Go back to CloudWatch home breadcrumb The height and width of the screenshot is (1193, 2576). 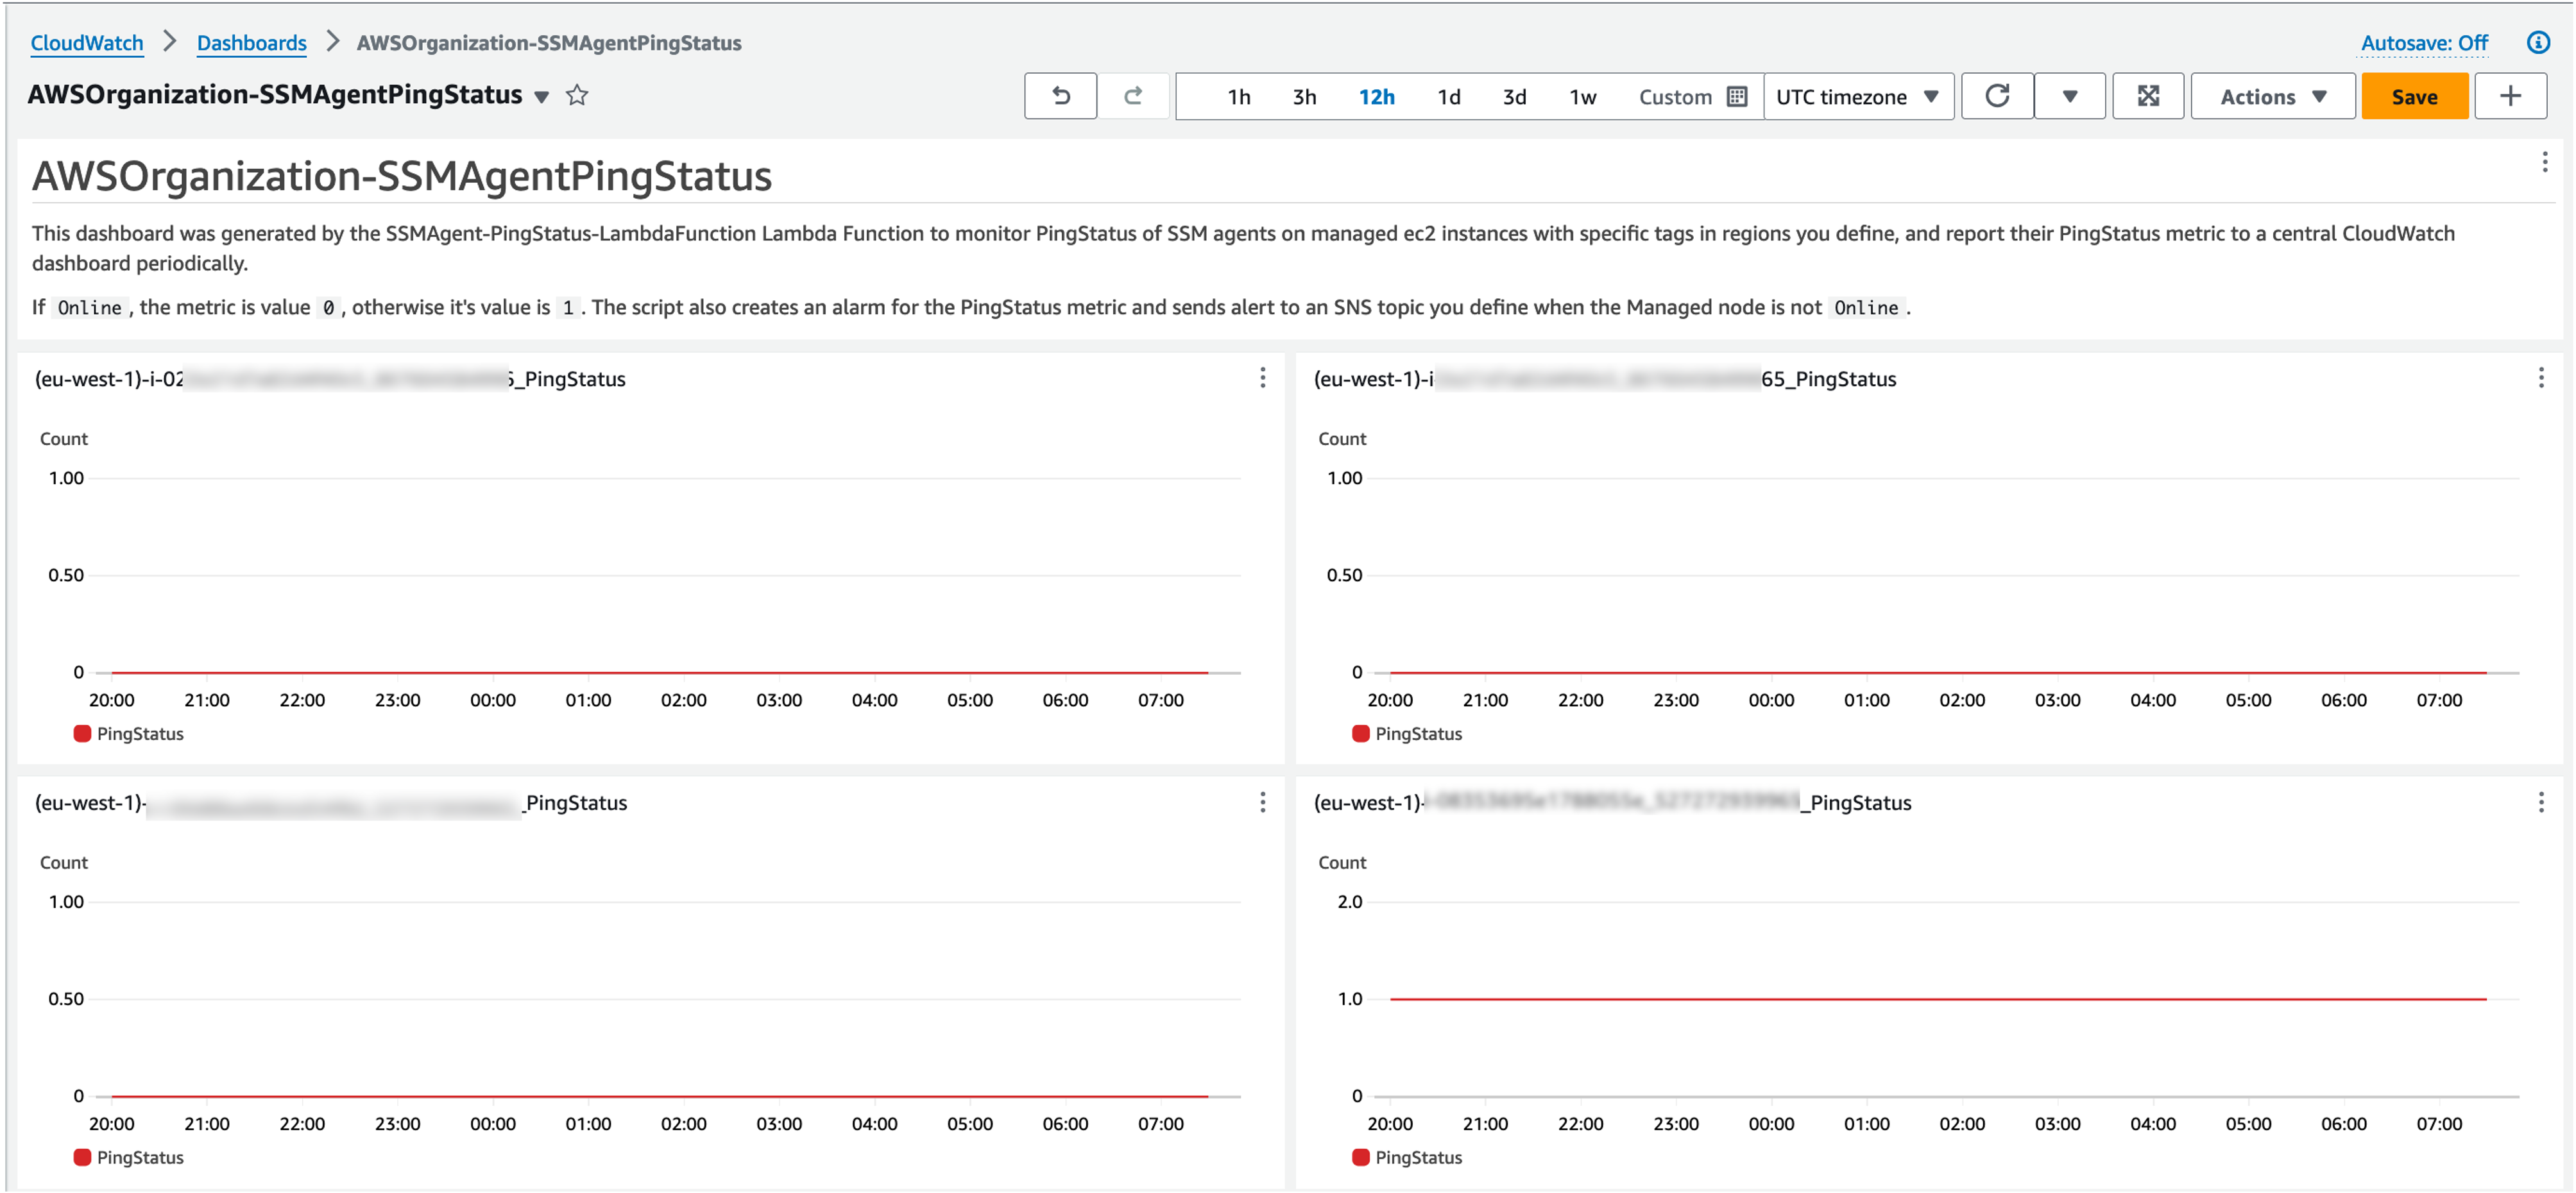[86, 42]
